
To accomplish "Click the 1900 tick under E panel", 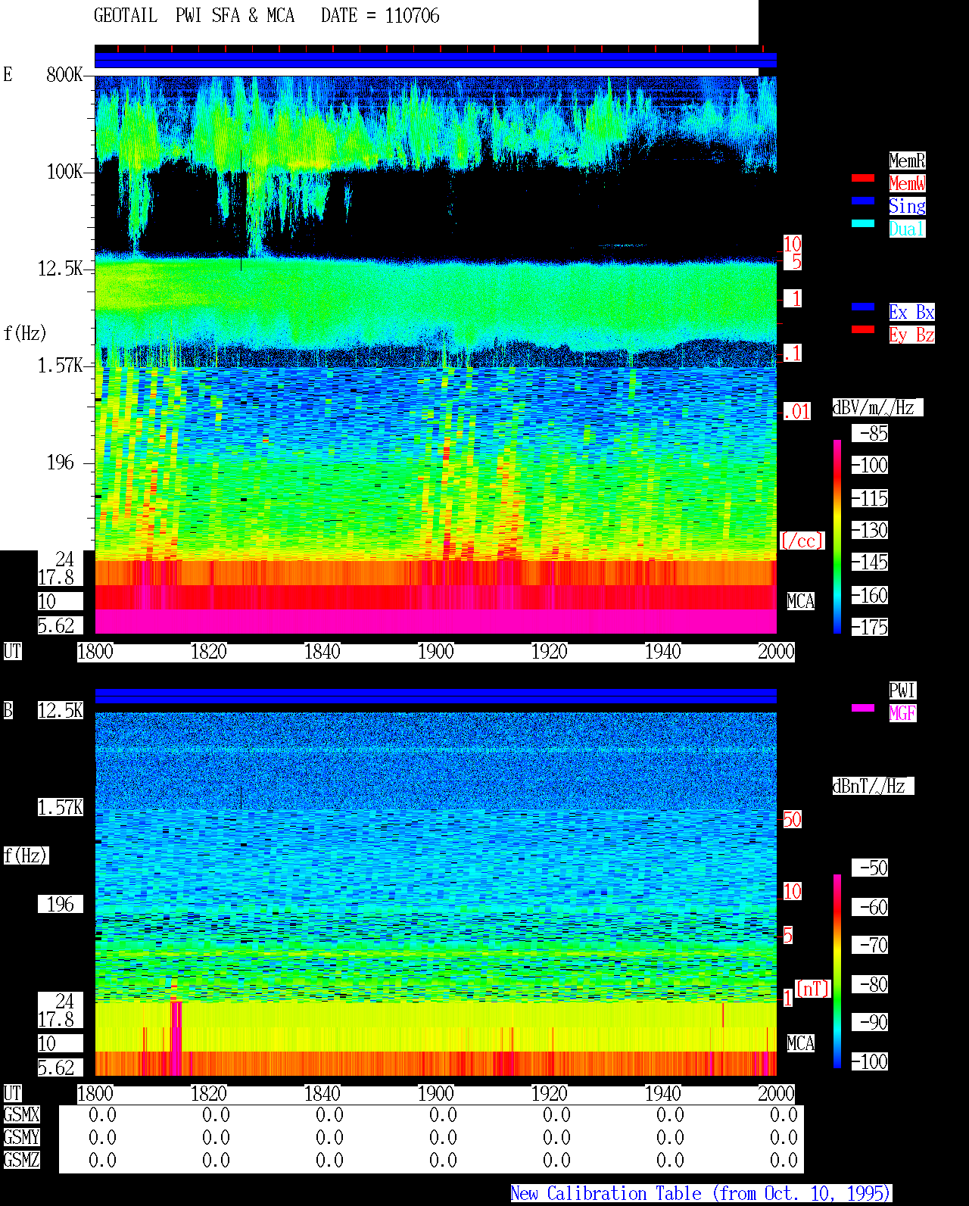I will (436, 651).
